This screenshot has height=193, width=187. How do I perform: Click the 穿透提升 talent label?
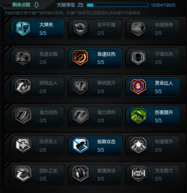(x=106, y=83)
